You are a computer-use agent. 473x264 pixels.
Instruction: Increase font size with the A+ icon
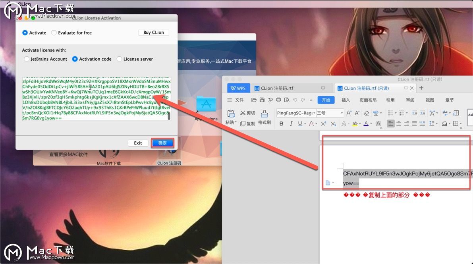click(x=349, y=113)
